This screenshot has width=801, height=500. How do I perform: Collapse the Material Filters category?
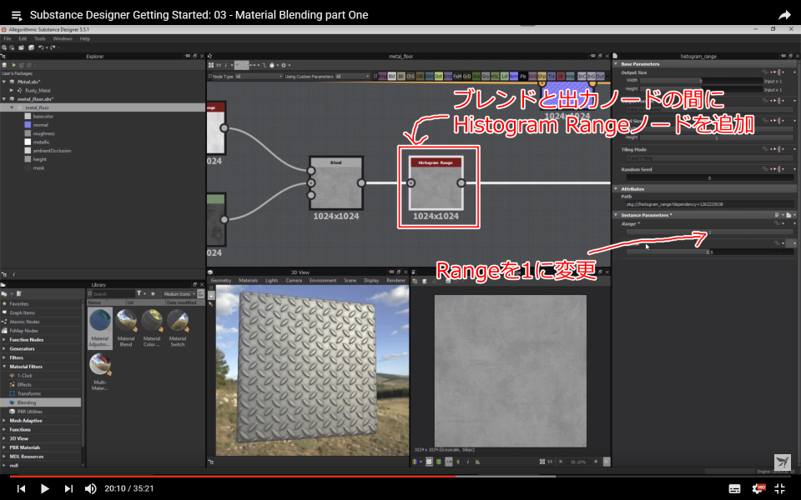click(4, 367)
